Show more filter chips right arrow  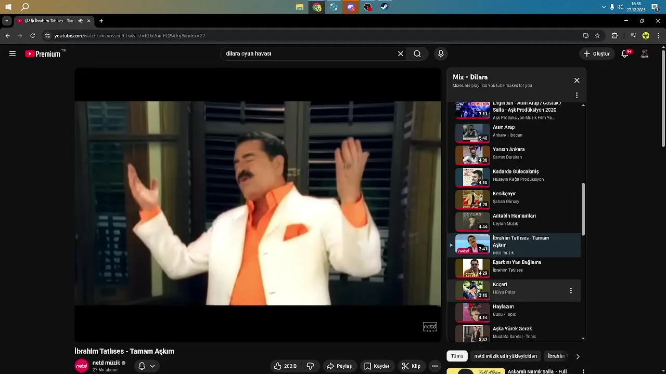pos(578,356)
